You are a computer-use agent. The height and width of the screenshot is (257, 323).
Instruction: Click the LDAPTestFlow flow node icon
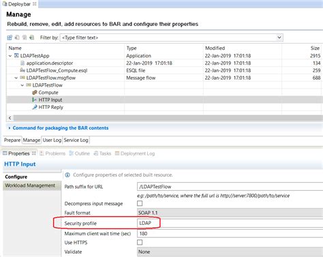(x=29, y=85)
